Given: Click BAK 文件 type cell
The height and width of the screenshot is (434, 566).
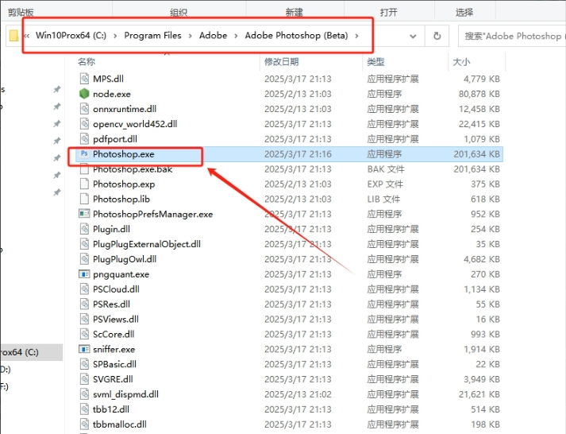Looking at the screenshot, I should point(386,169).
